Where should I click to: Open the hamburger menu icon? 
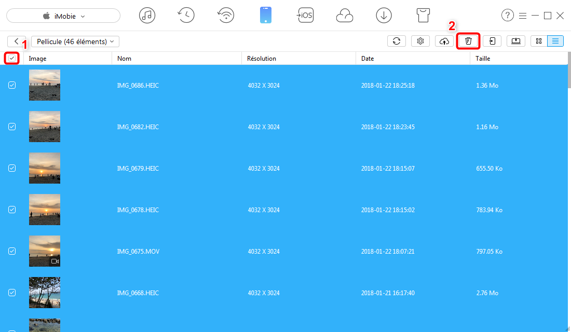coord(523,16)
